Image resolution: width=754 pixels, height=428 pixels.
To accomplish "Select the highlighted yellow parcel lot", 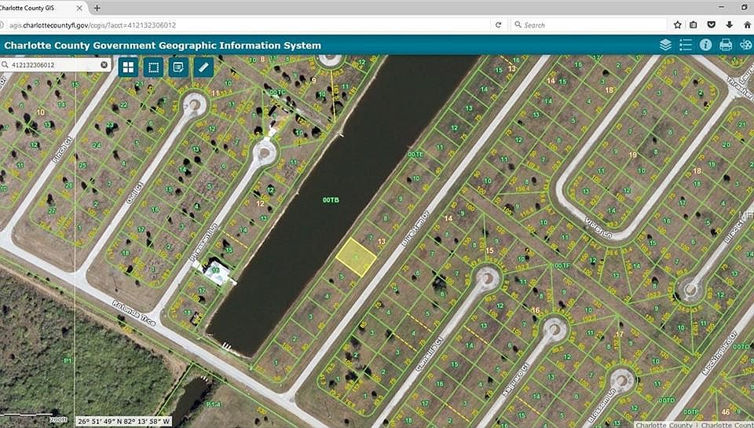I will [356, 258].
